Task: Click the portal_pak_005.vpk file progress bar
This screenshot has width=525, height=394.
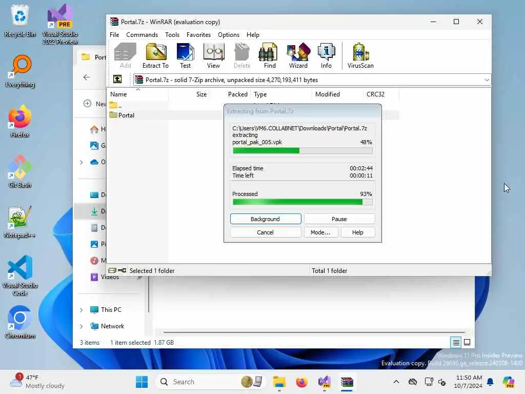Action: pyautogui.click(x=302, y=151)
